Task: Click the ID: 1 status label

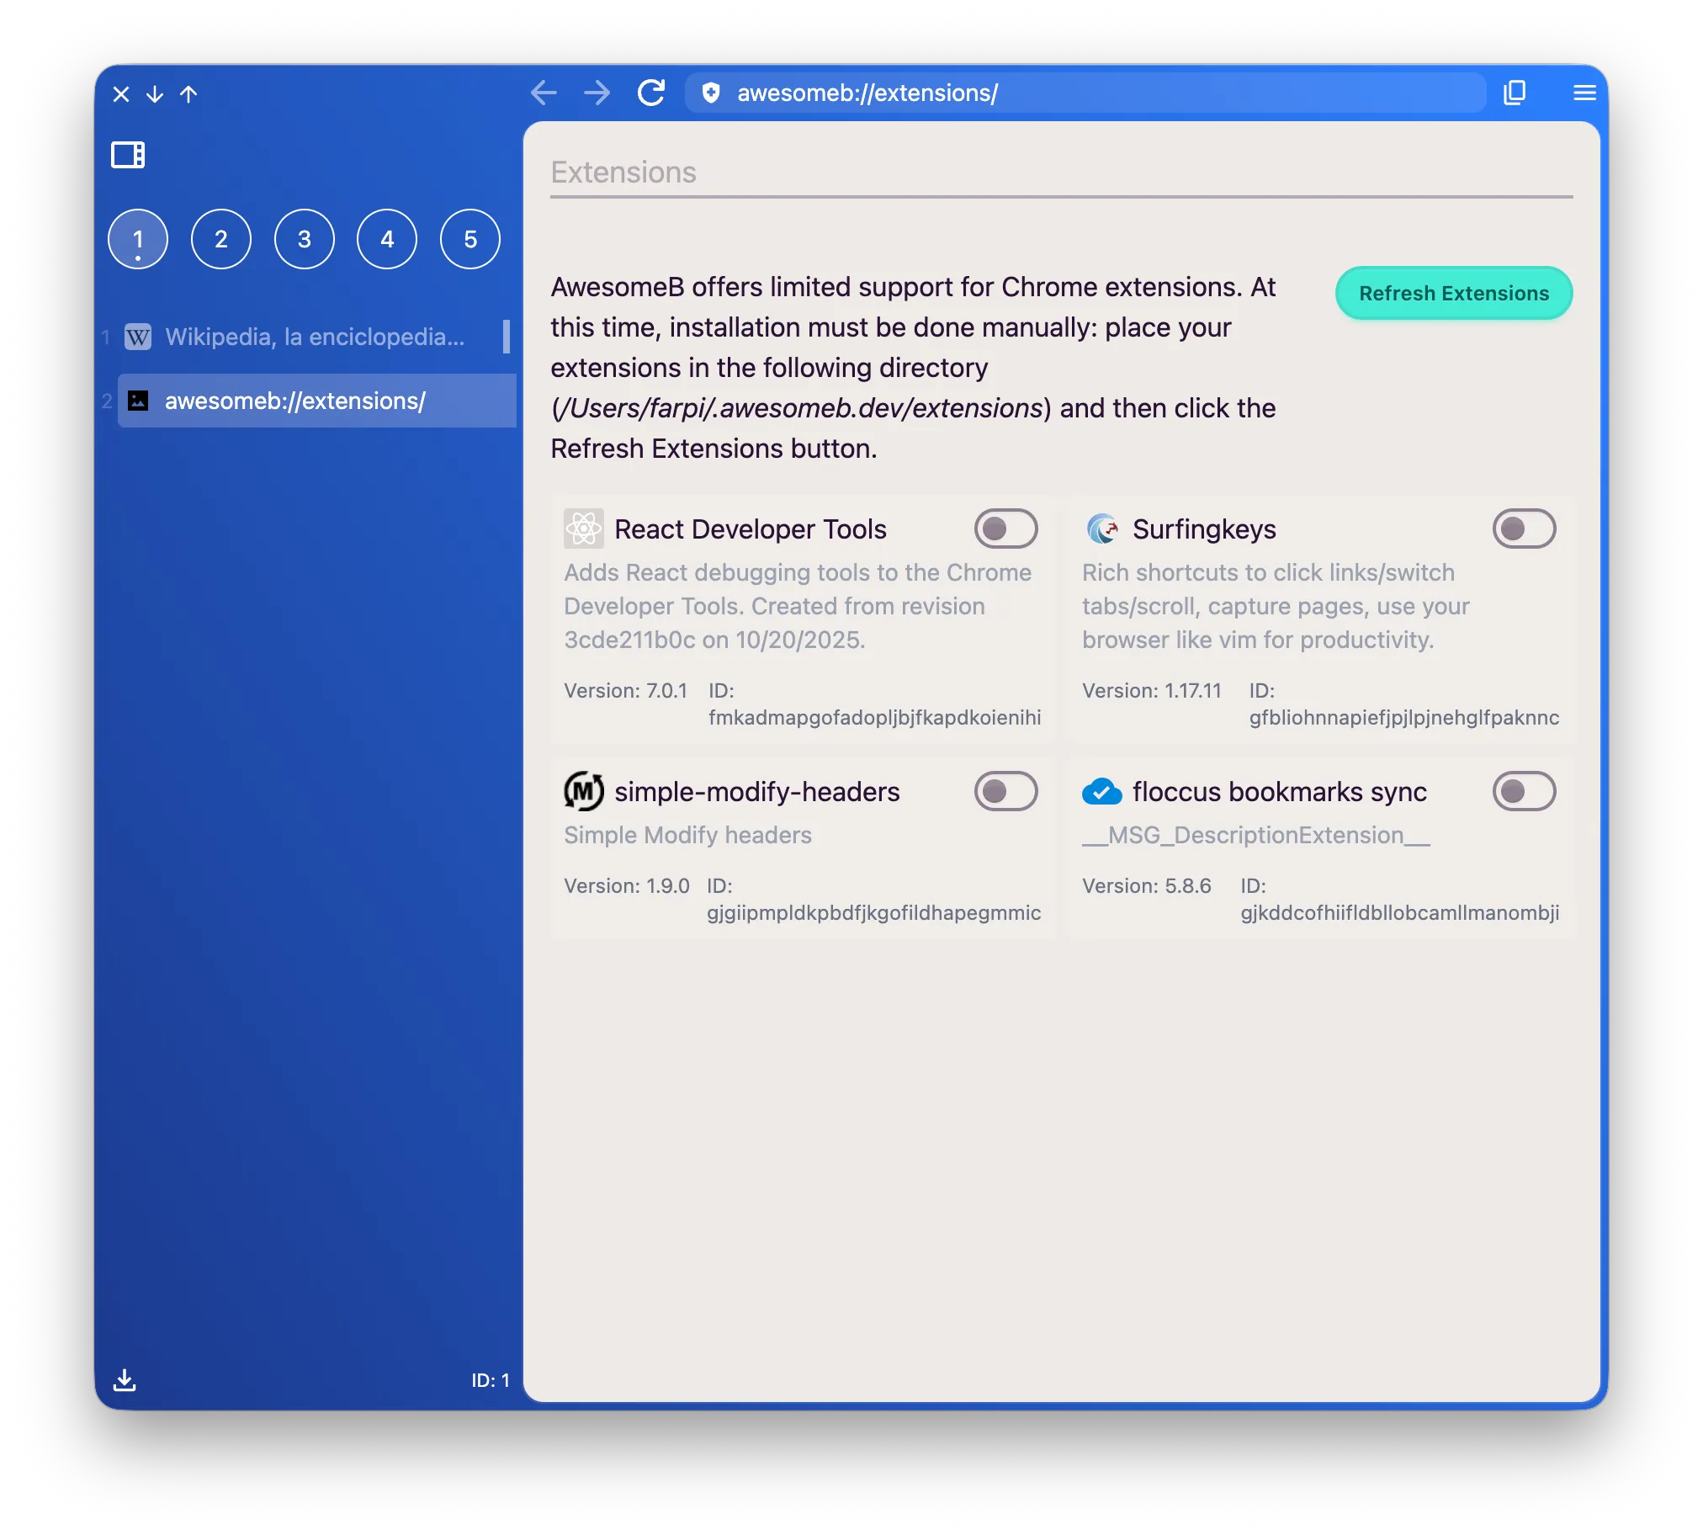Action: tap(490, 1380)
